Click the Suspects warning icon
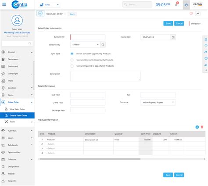 click(x=3, y=181)
